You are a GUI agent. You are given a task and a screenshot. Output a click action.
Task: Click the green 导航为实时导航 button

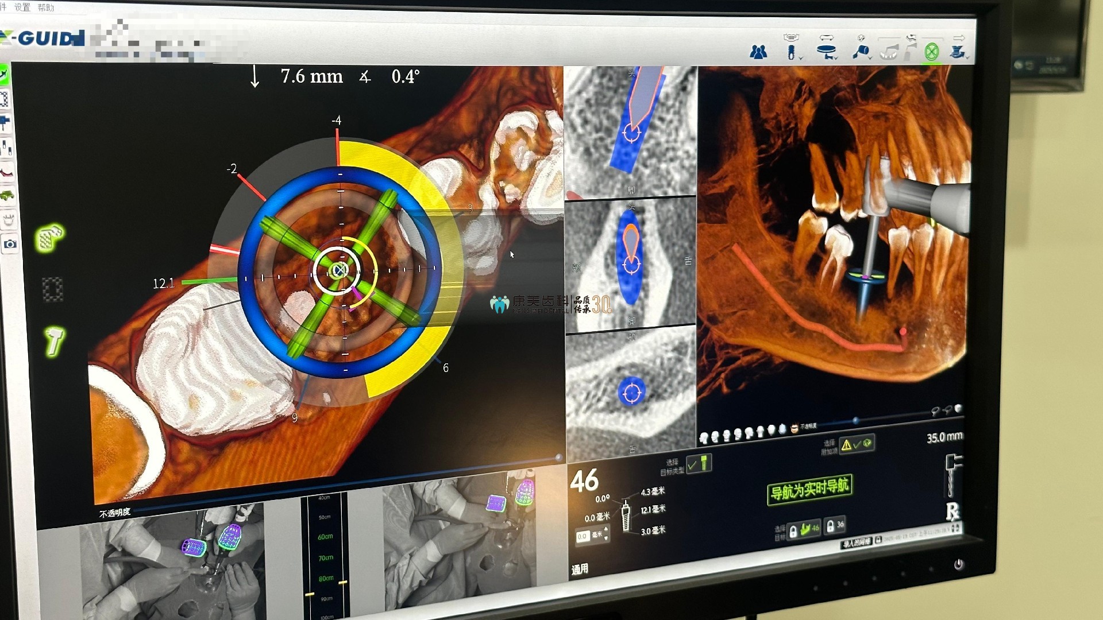click(x=809, y=489)
